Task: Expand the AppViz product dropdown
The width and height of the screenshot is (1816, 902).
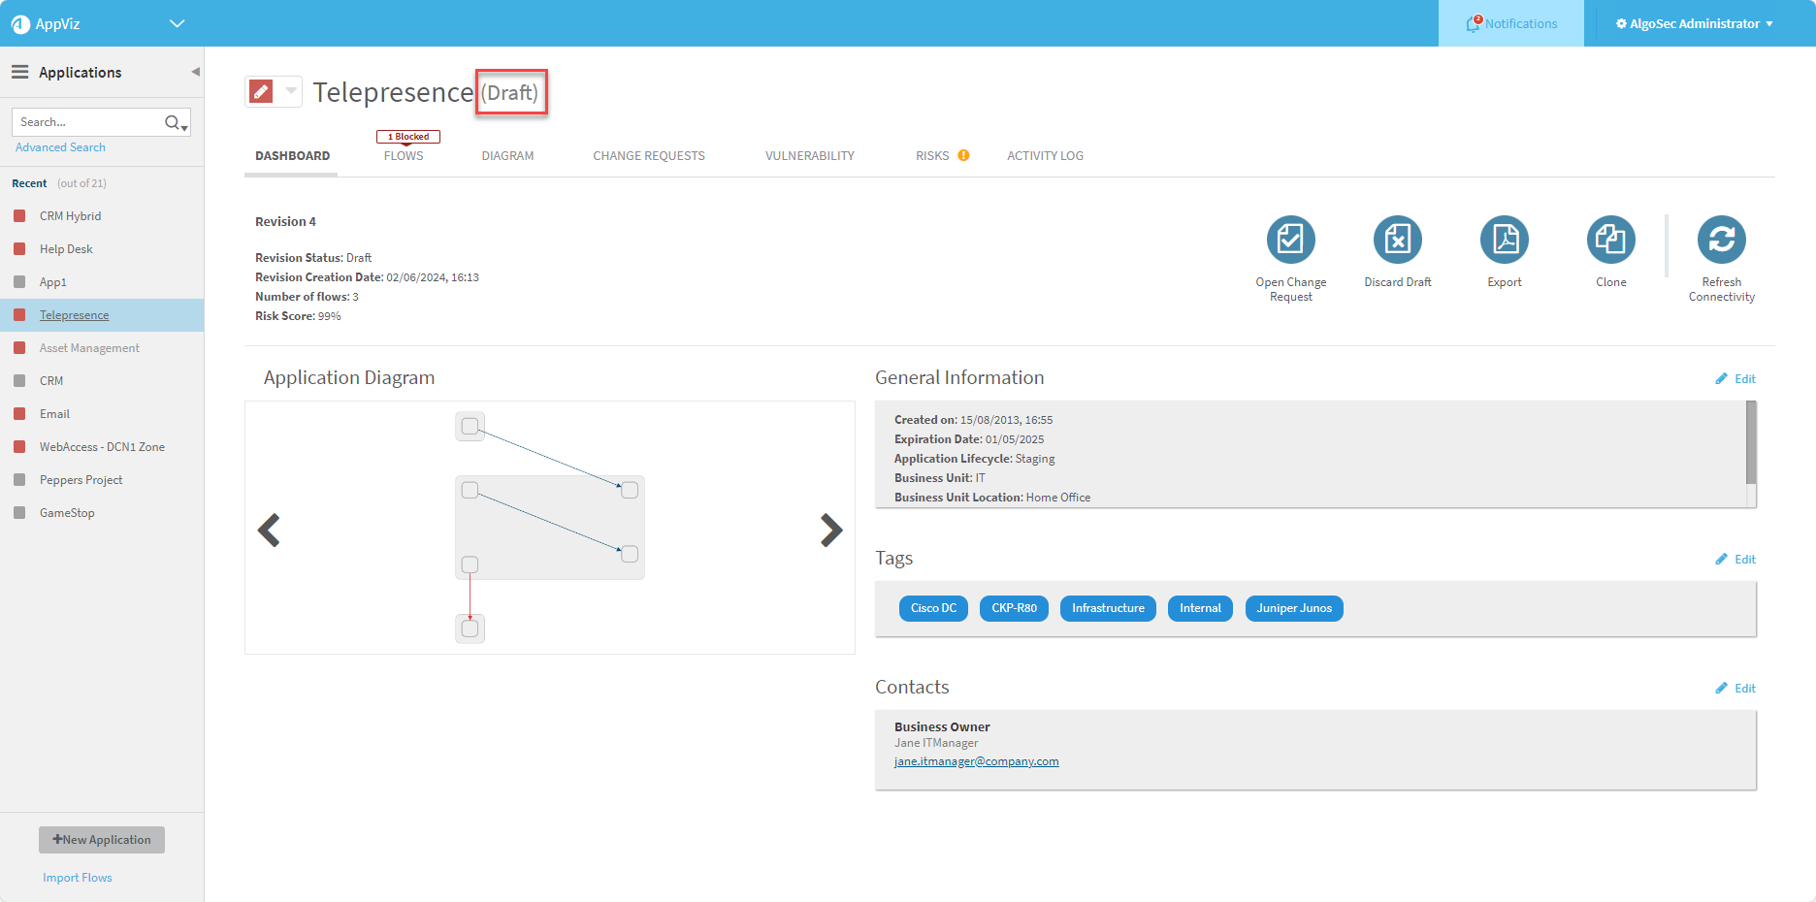Action: (x=177, y=23)
